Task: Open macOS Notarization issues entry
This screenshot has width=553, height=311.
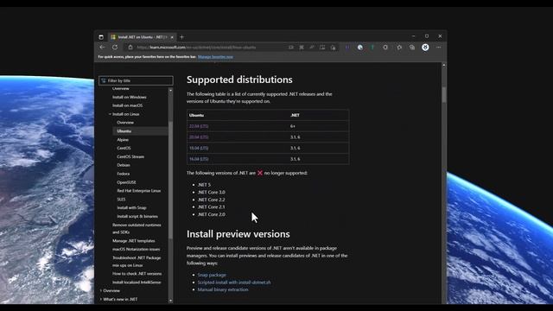Action: [x=137, y=250]
